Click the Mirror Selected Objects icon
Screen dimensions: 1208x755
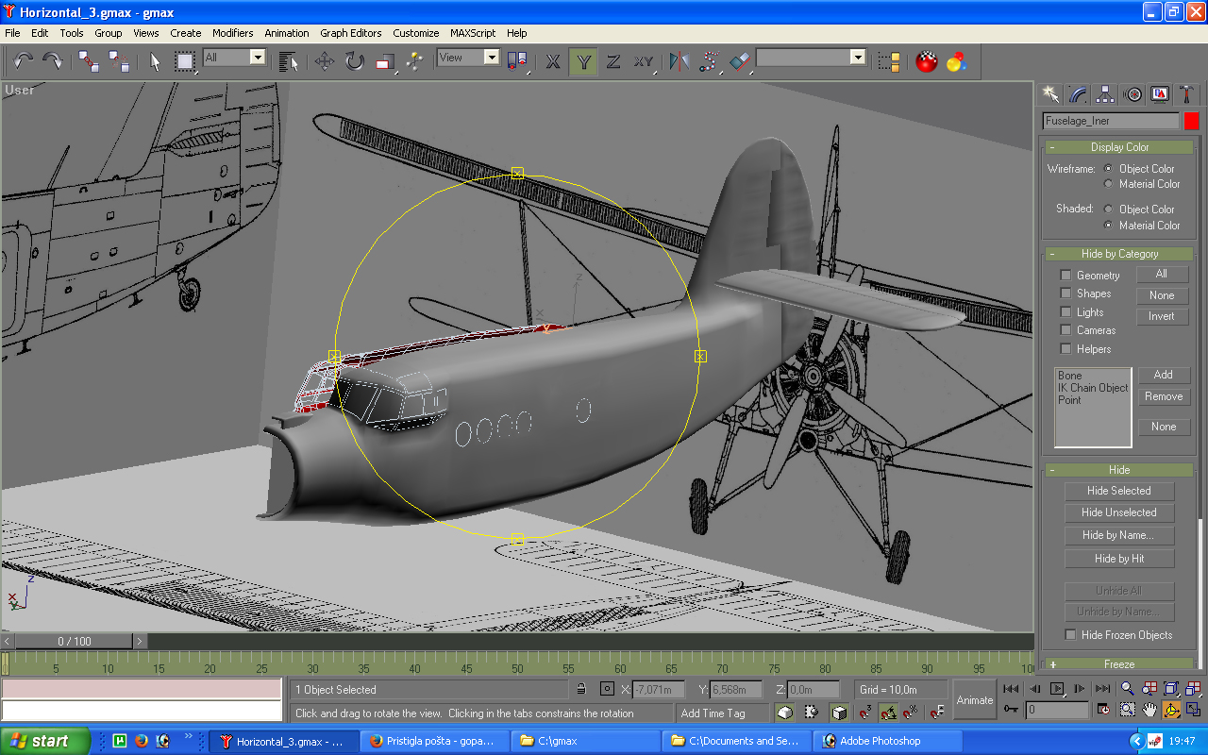point(679,61)
